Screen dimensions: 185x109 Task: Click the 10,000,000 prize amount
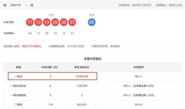82,76
